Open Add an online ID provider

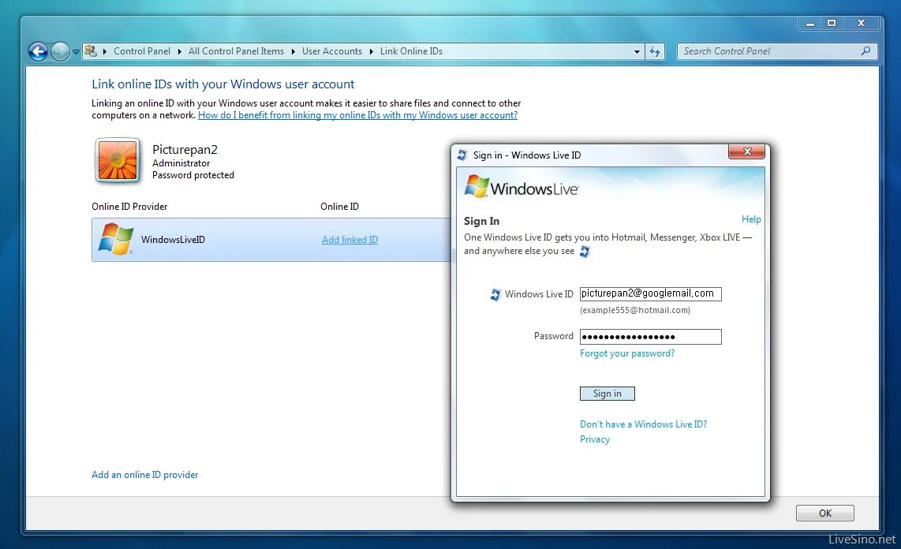145,474
